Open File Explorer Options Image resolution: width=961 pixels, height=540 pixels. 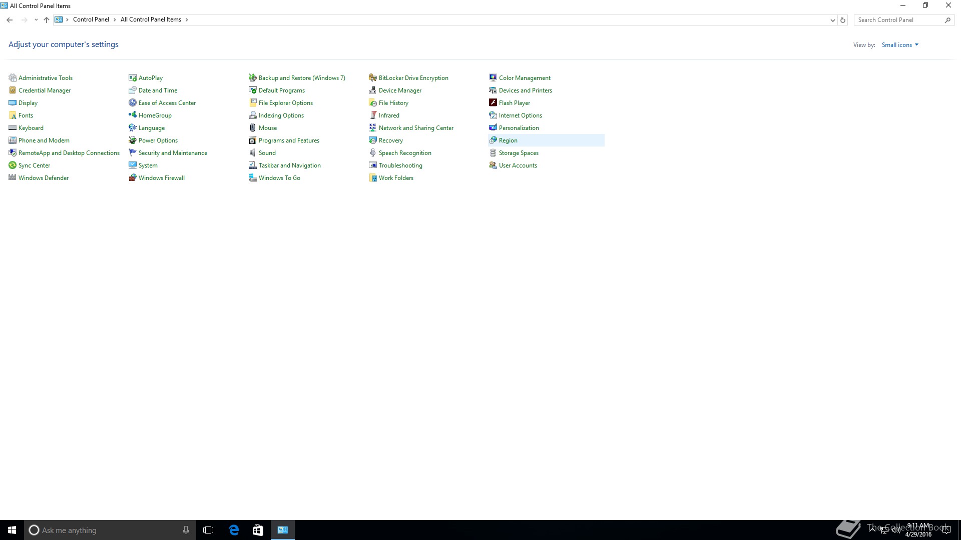tap(286, 103)
